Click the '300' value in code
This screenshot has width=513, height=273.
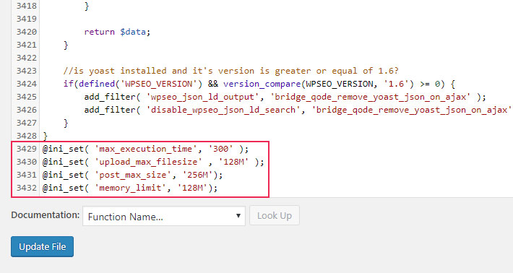(220, 149)
